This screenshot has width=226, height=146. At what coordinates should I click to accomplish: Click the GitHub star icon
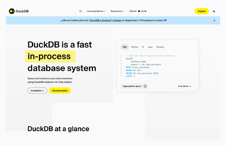(139, 11)
